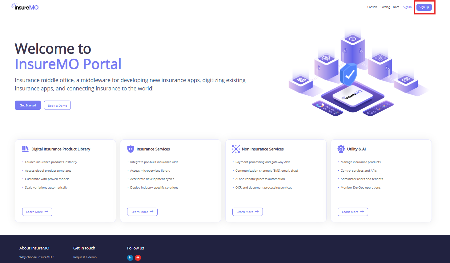Click Learn More under Insurance Services

tap(142, 212)
